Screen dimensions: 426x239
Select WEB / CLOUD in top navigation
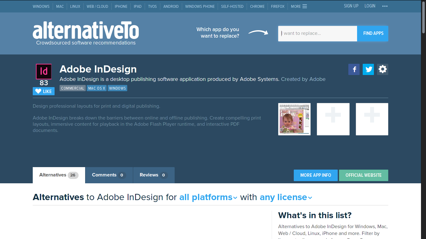[x=97, y=6]
